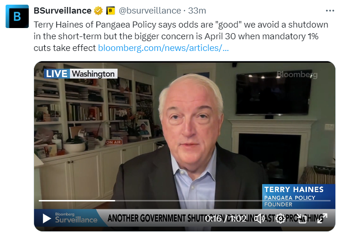Open video settings gear icon
The height and width of the screenshot is (236, 340).
coord(281,218)
